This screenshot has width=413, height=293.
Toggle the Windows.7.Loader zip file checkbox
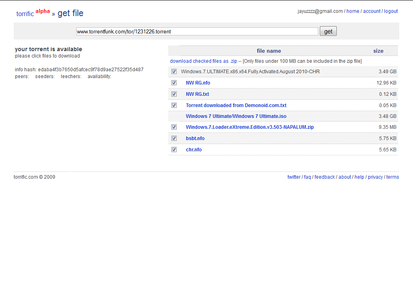[x=174, y=127]
